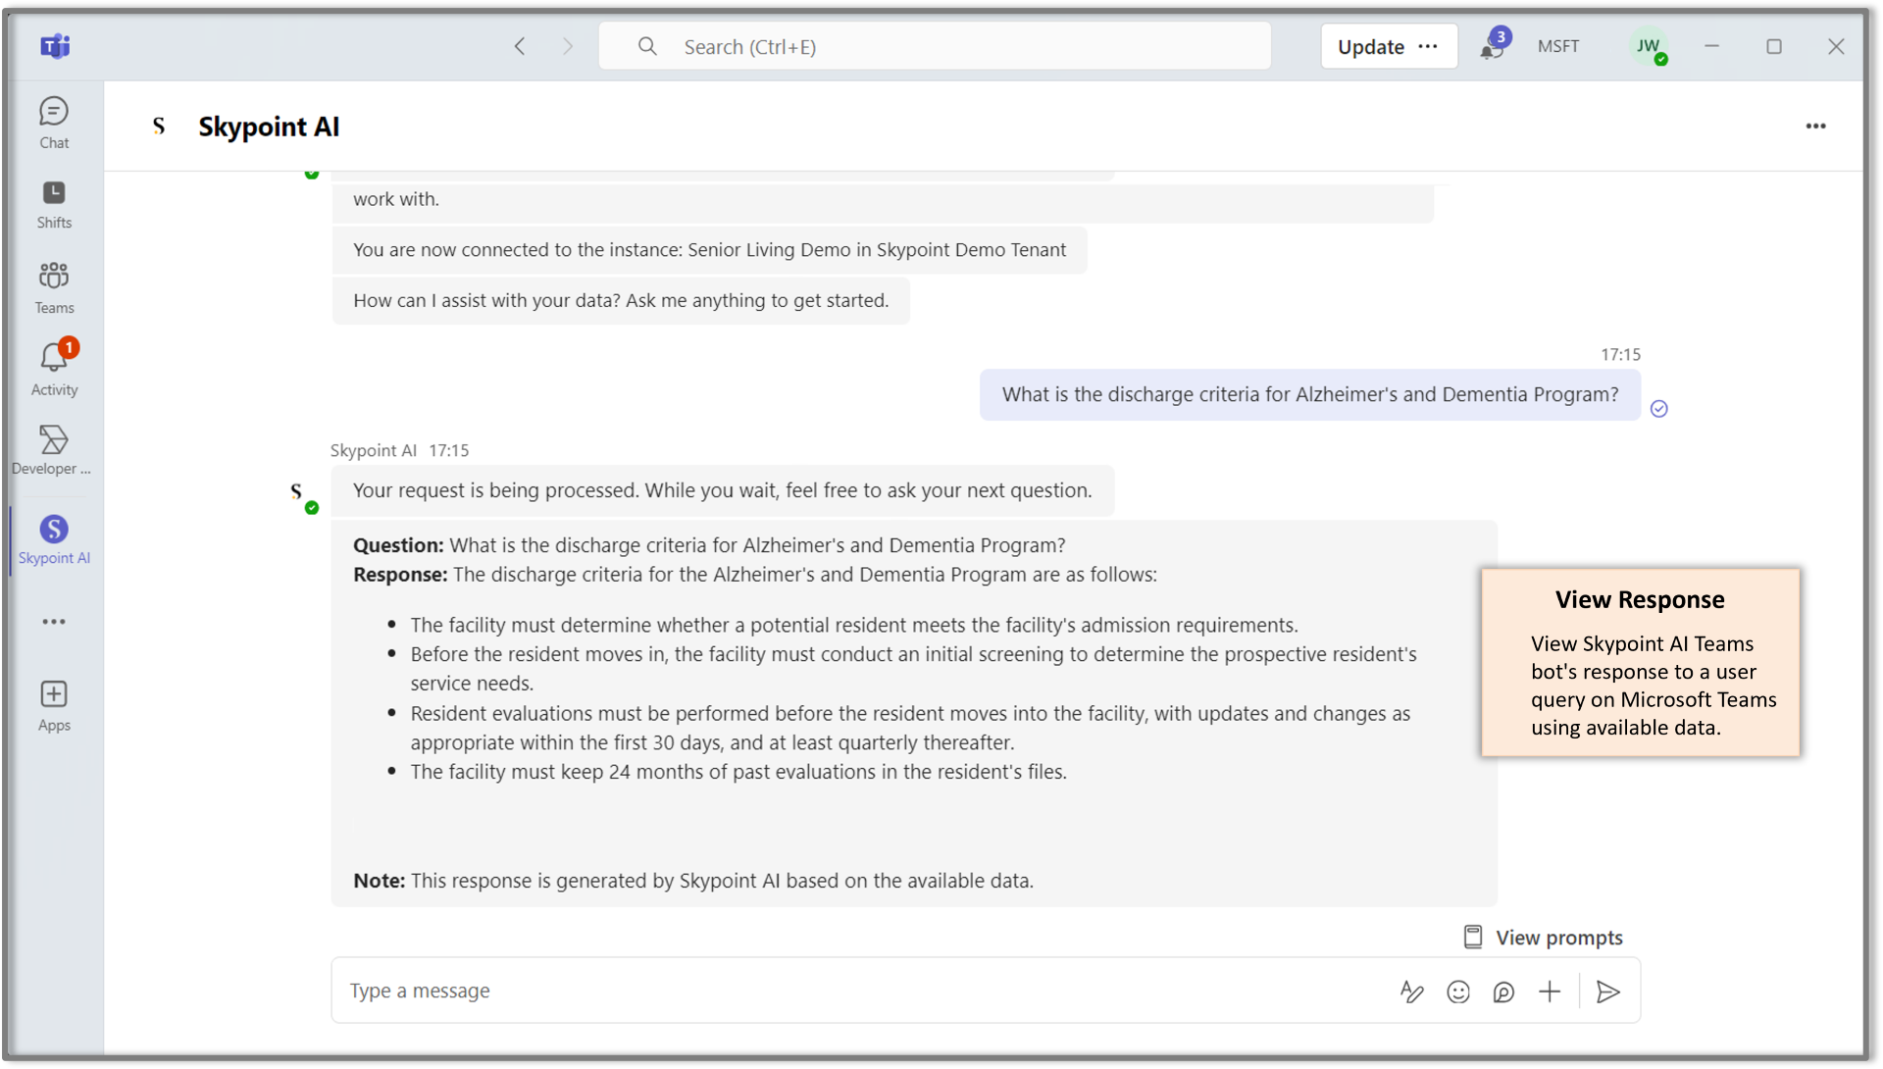Click the Update button
The height and width of the screenshot is (1069, 1883).
coord(1370,46)
